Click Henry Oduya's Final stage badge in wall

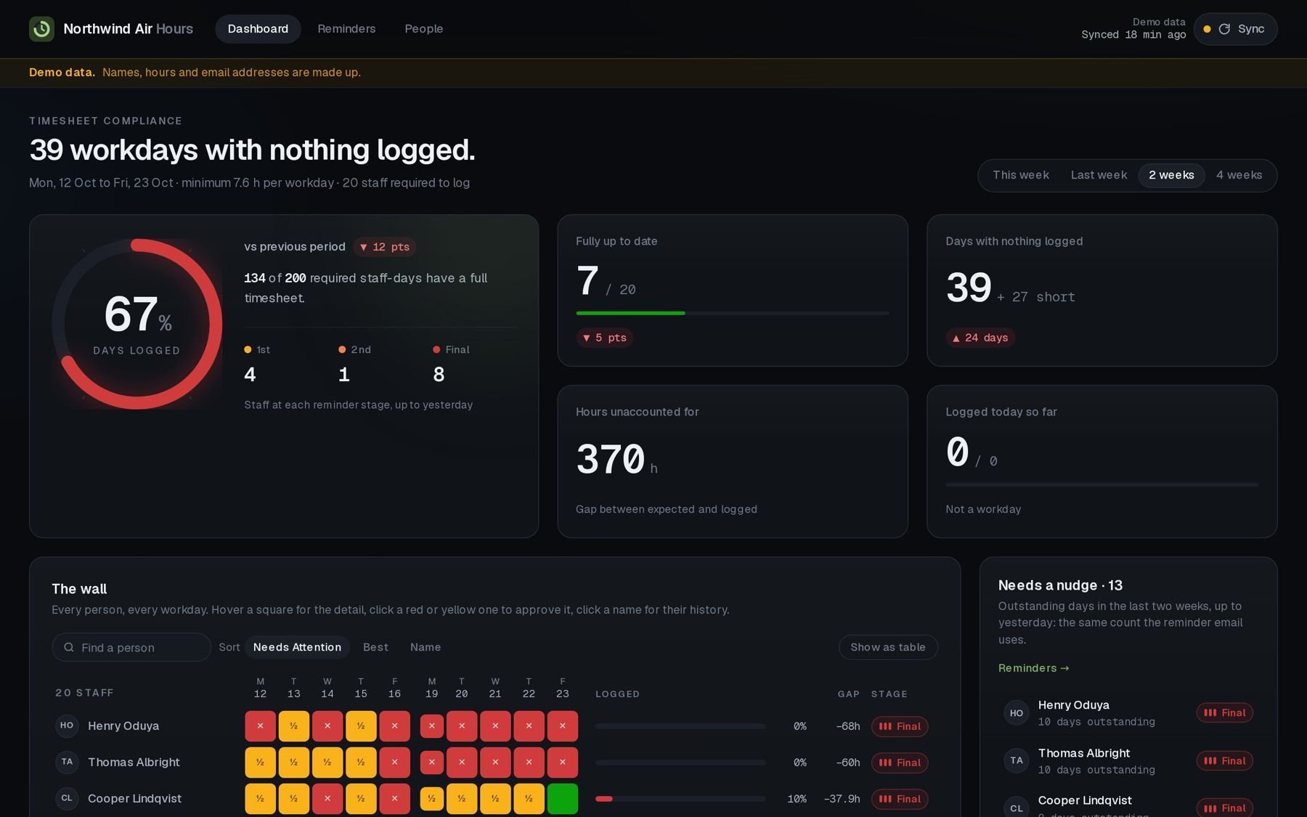[x=900, y=726]
